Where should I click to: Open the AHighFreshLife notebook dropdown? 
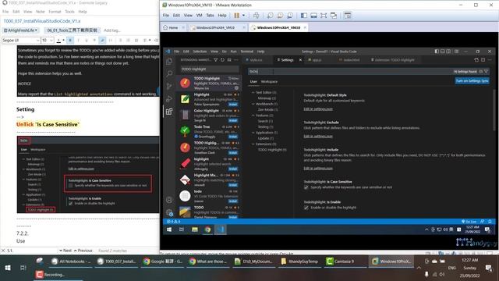20,30
